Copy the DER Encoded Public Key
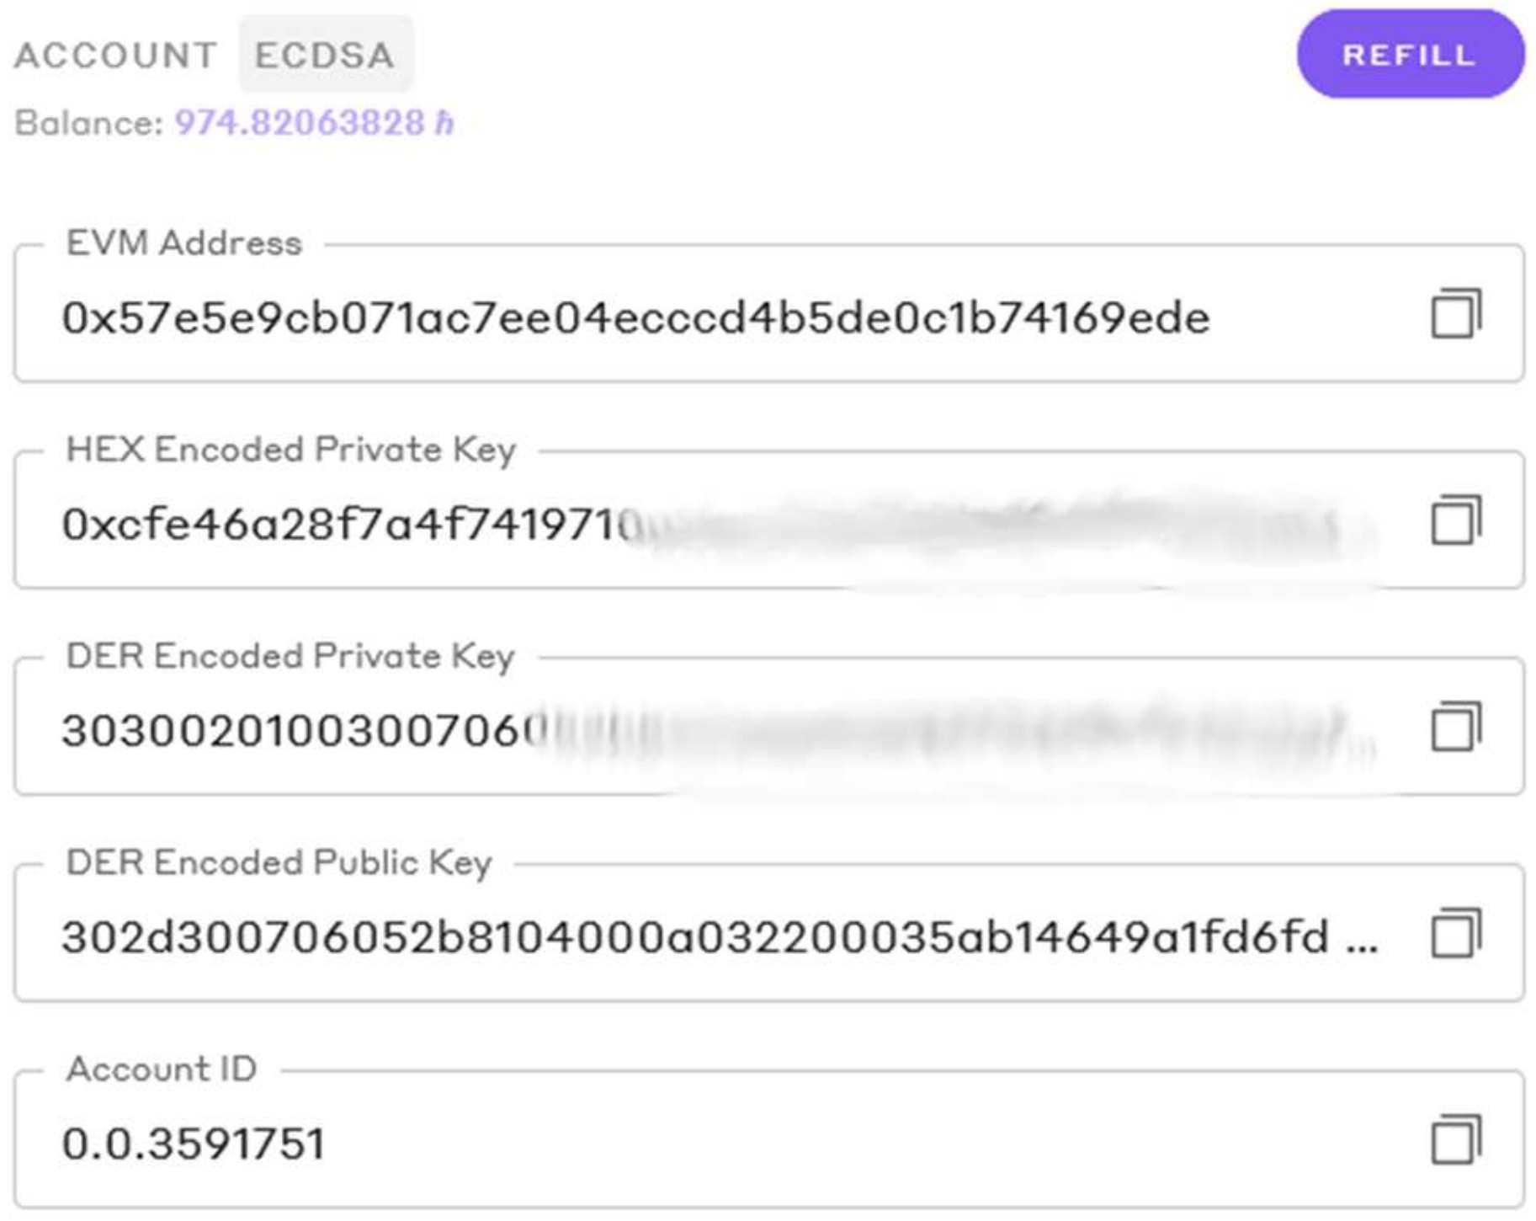The width and height of the screenshot is (1536, 1221). pos(1456,933)
